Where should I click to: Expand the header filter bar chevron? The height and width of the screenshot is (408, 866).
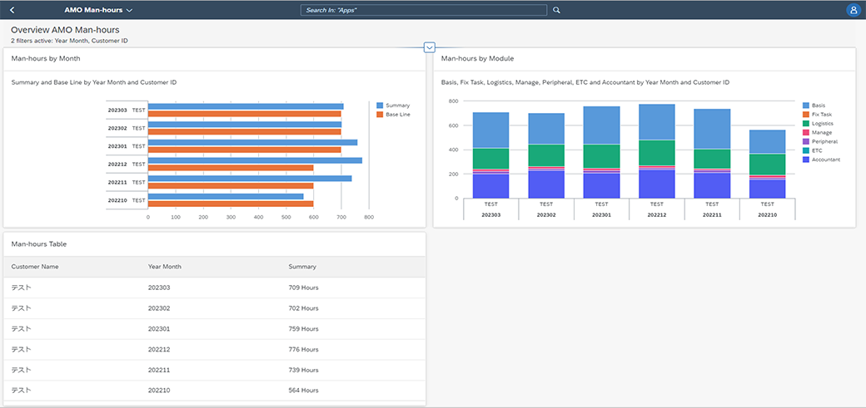430,48
